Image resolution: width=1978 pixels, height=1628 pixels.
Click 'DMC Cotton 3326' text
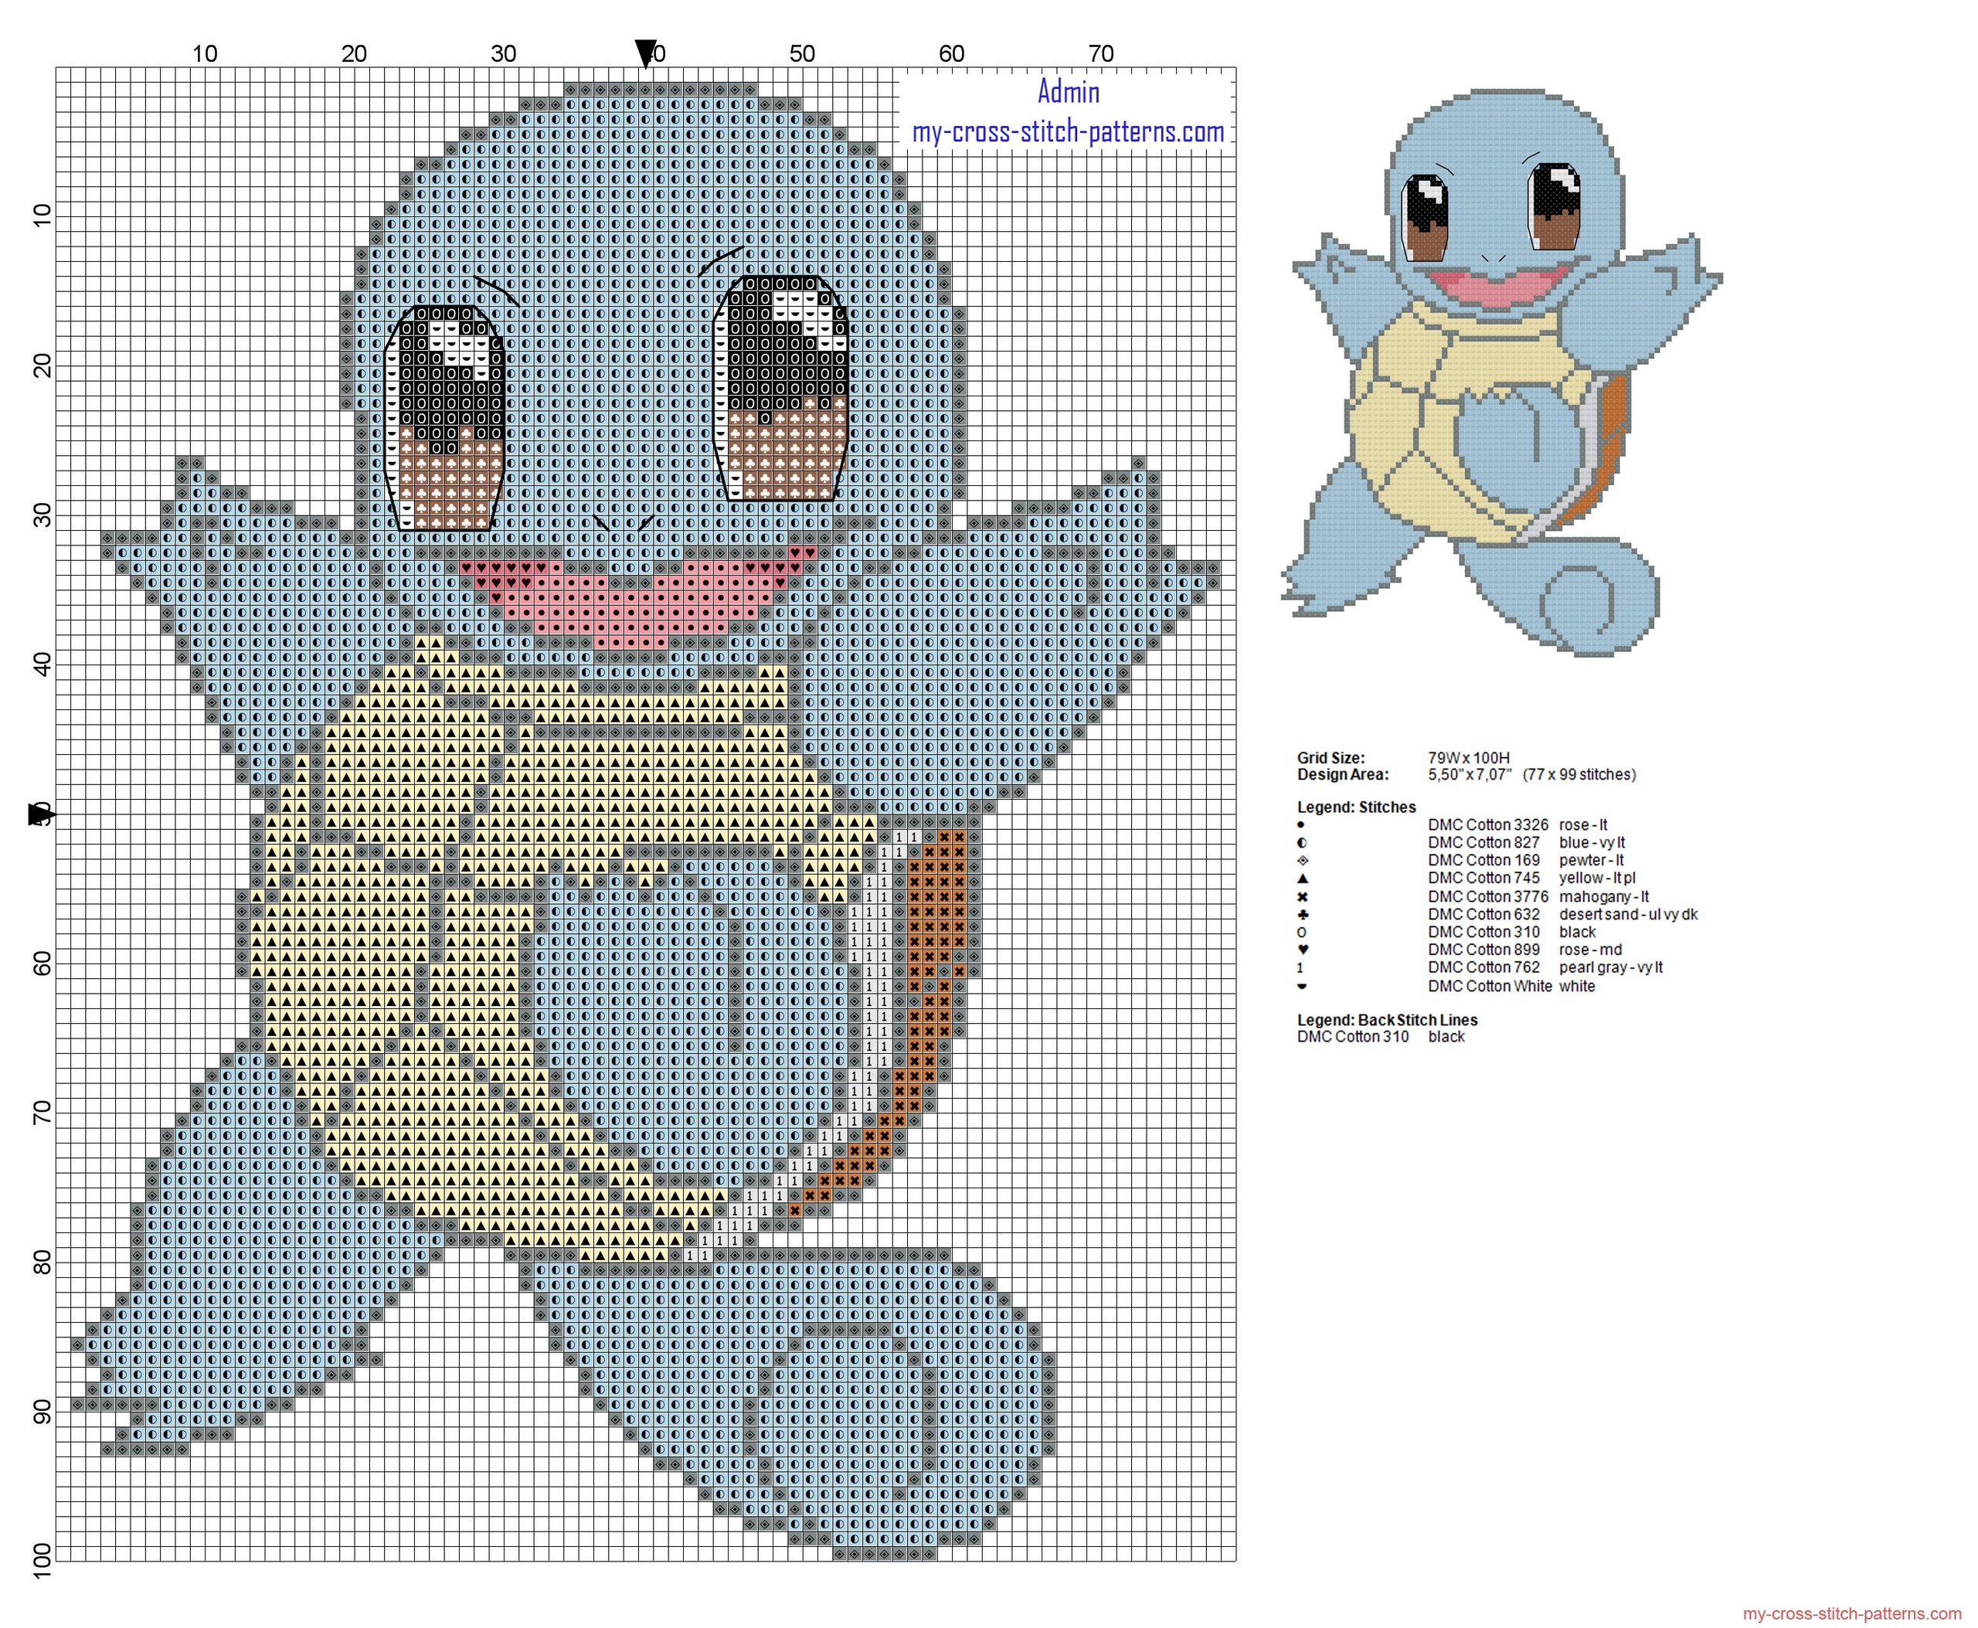click(1488, 825)
